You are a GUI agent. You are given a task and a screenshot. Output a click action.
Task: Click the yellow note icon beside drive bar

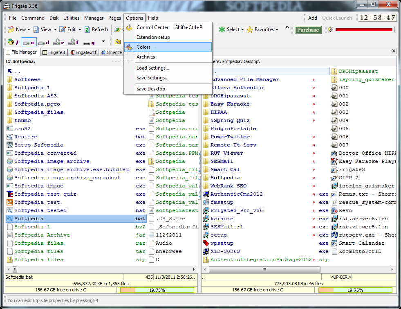[x=118, y=42]
